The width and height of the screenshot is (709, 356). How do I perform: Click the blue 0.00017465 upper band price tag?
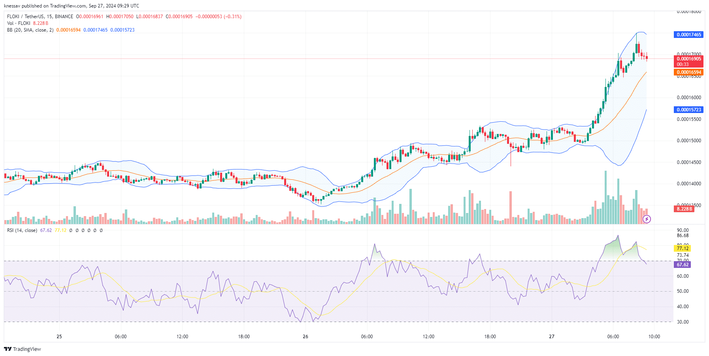click(688, 35)
